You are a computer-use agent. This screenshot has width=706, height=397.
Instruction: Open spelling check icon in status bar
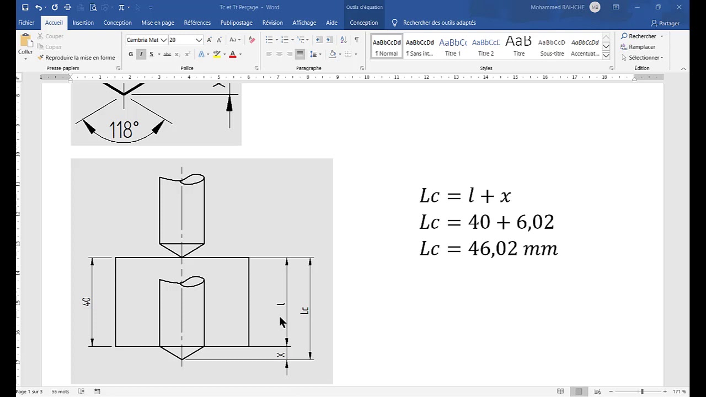tap(81, 391)
